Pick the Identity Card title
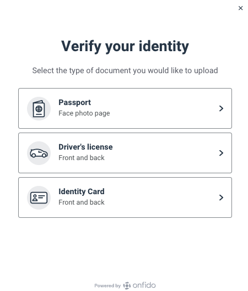Viewport: 248px width, 291px height. coord(82,191)
